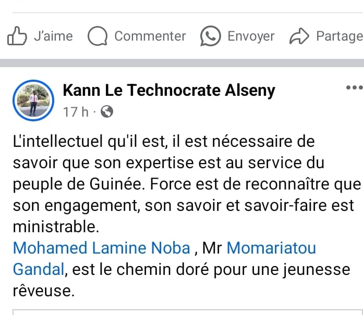Choose the Partager label
The width and height of the screenshot is (364, 315).
[x=339, y=36]
